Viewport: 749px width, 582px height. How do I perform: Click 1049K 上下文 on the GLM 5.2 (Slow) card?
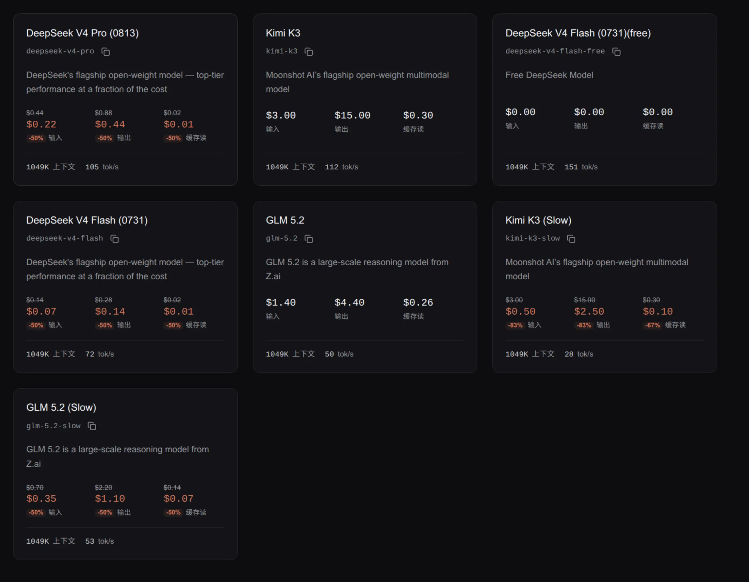(51, 541)
